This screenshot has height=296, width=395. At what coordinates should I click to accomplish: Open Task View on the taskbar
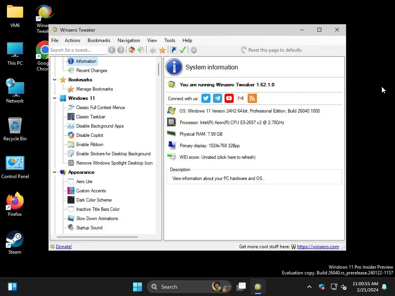click(x=241, y=287)
